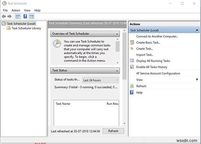Click the summary pane vertical scrollbar thumb
The image size is (201, 144).
coord(124,56)
